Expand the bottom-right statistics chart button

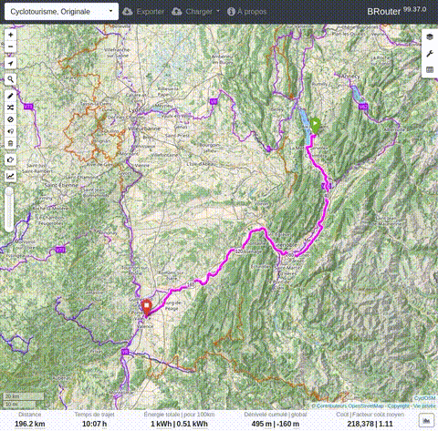point(426,420)
